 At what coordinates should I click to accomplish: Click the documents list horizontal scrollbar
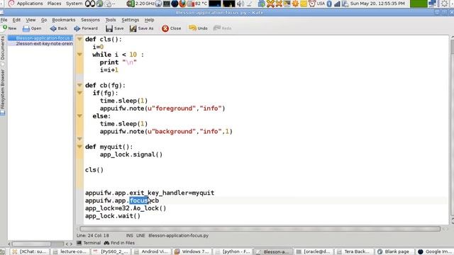pyautogui.click(x=31, y=244)
